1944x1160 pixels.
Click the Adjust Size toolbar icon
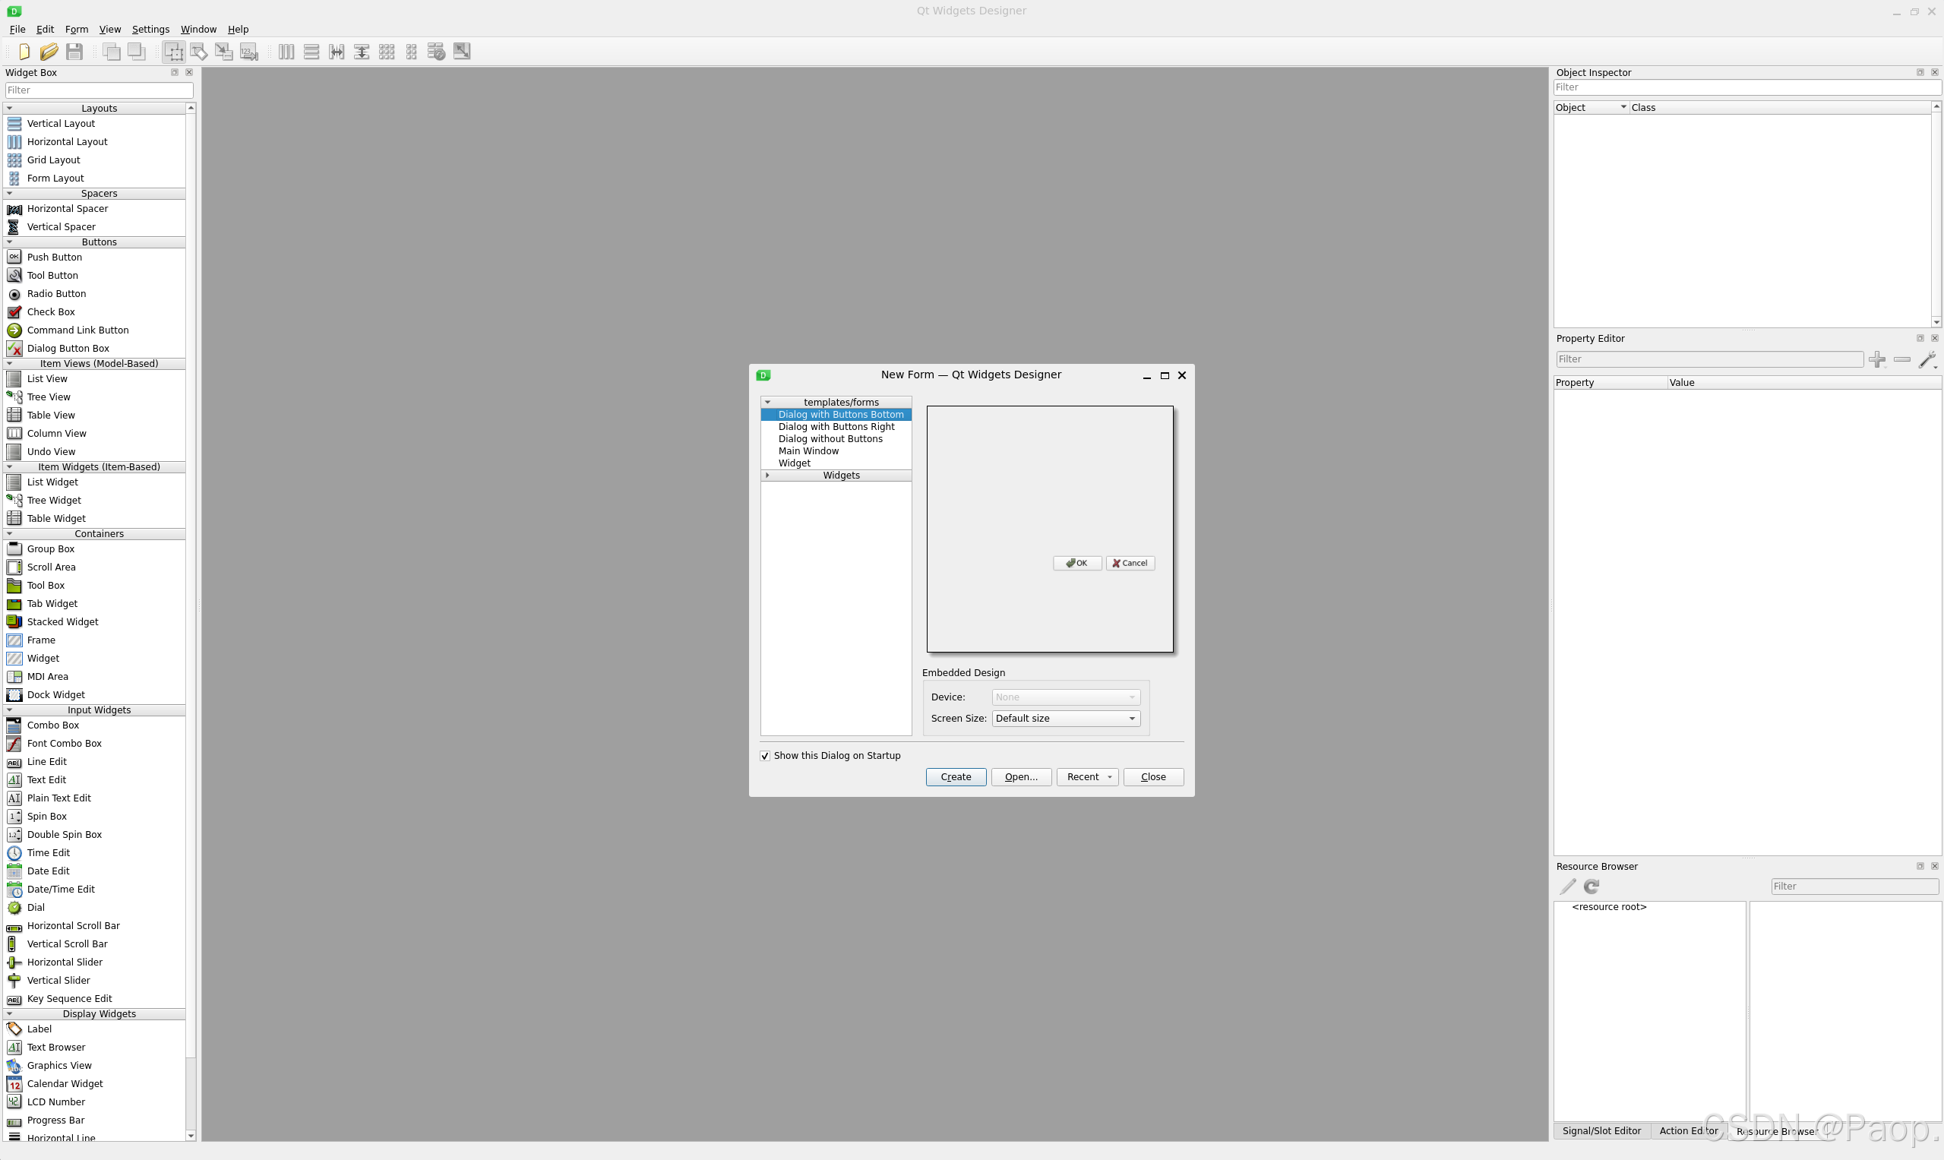click(461, 52)
